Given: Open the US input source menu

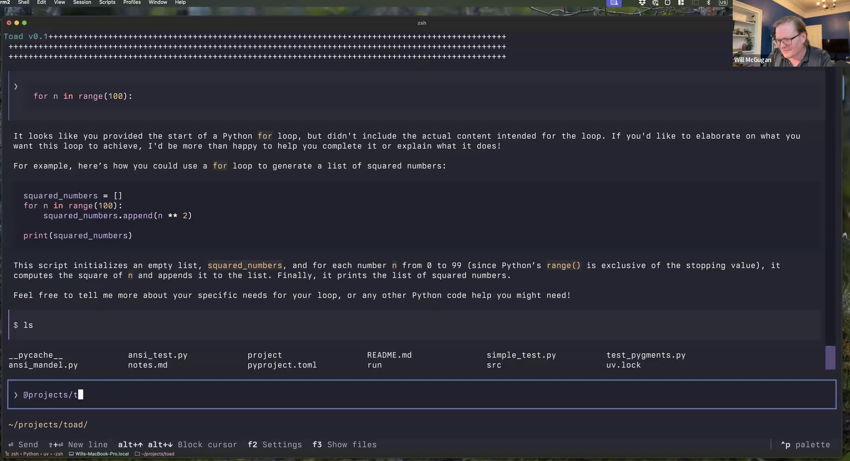Looking at the screenshot, I should click(x=723, y=3).
